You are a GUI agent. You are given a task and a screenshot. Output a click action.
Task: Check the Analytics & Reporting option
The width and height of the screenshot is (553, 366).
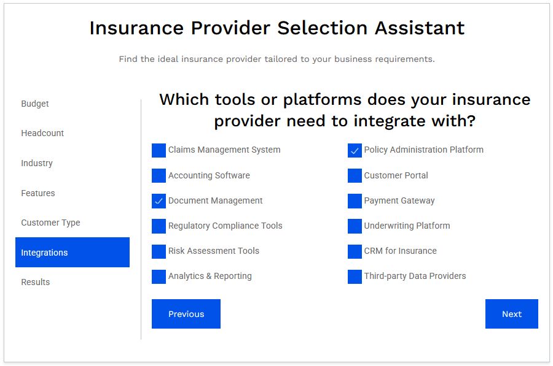(x=159, y=276)
